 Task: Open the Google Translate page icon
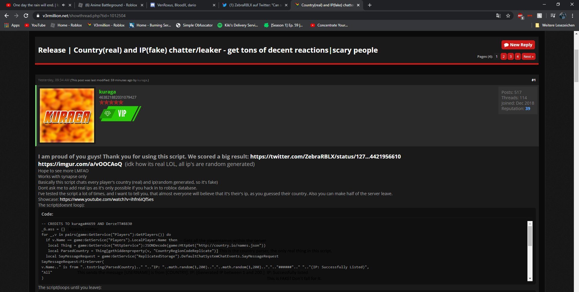[498, 16]
